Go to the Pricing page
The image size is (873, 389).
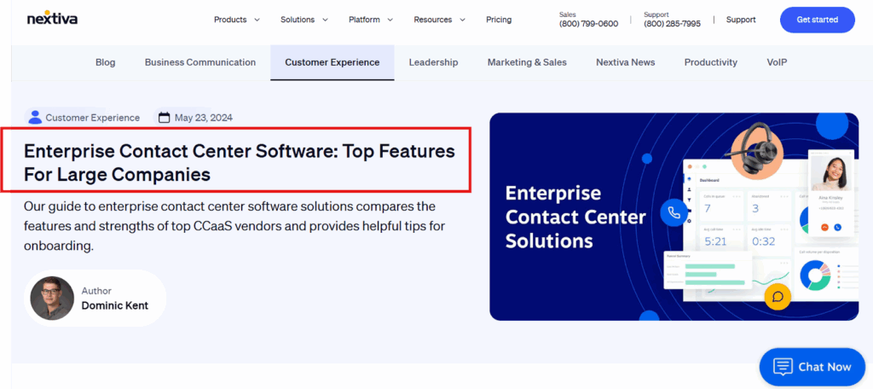coord(498,20)
